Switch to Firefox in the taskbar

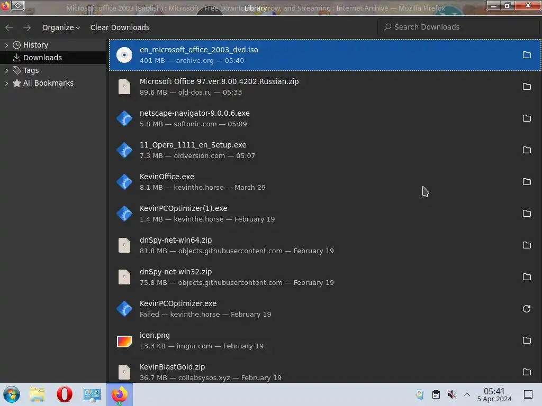120,394
